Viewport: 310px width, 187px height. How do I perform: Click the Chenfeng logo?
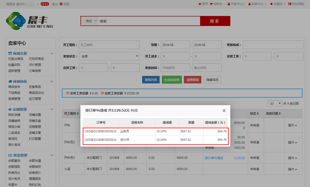(29, 21)
